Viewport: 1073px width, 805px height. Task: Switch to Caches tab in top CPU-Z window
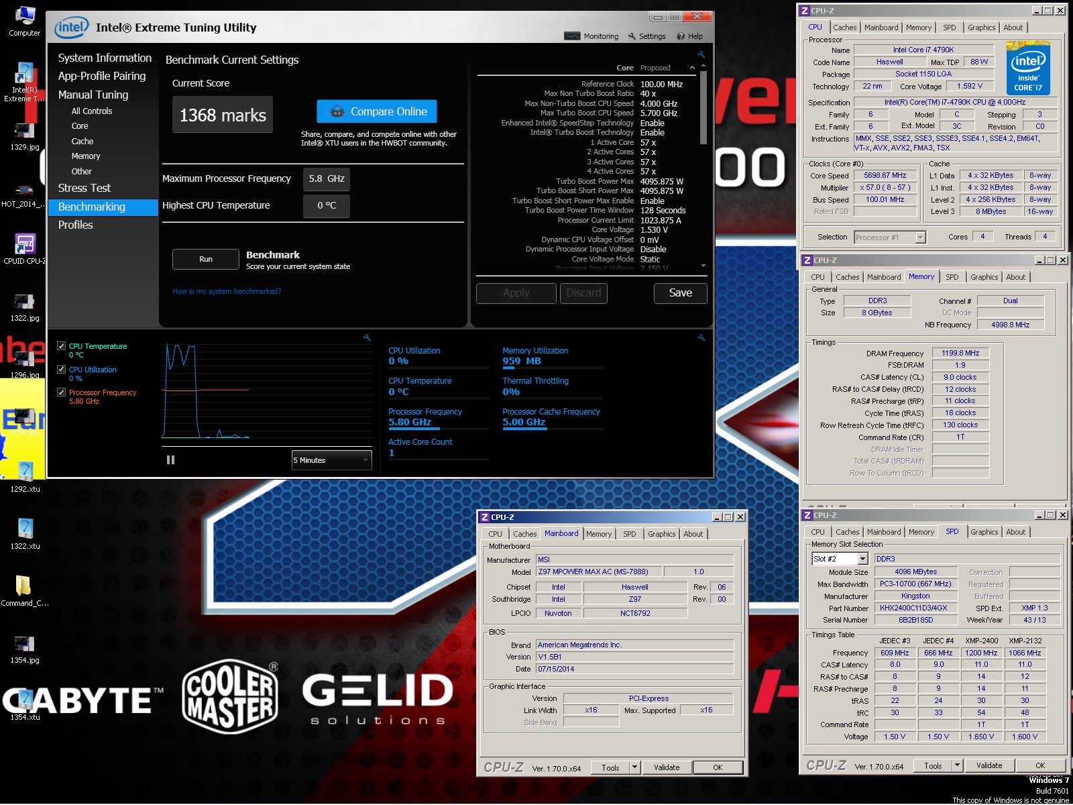tap(844, 28)
